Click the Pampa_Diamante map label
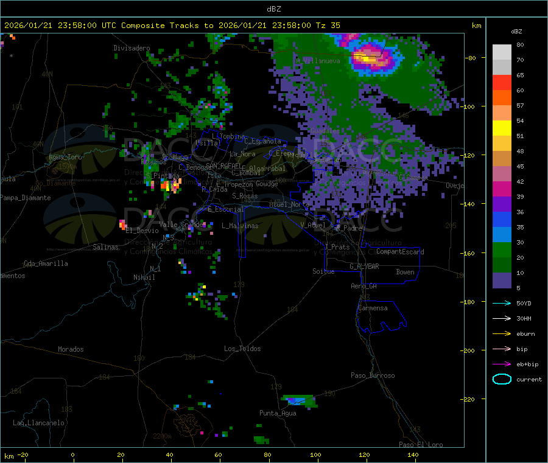548x463 pixels. click(x=25, y=198)
